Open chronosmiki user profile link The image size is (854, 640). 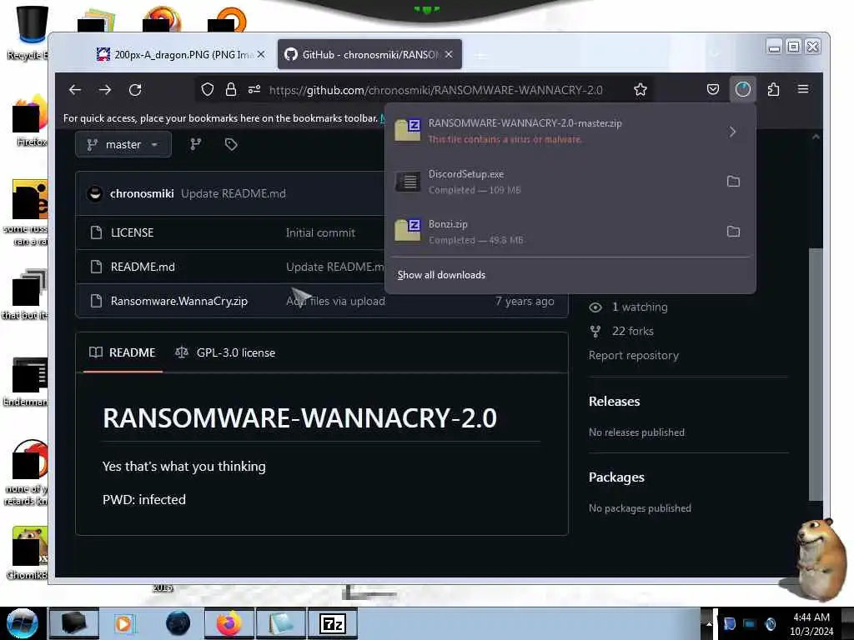[142, 193]
